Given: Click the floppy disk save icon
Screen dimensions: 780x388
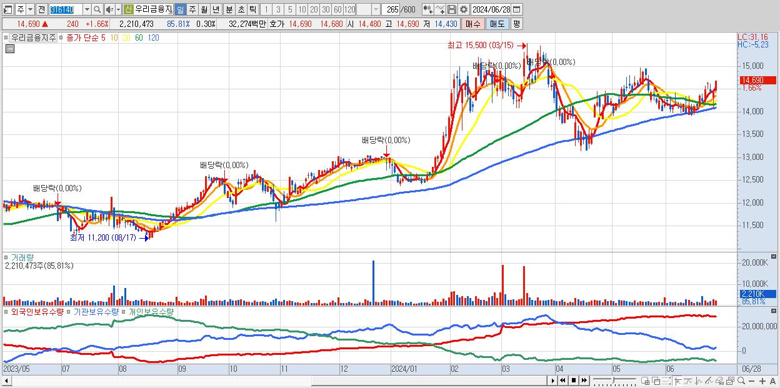Looking at the screenshot, I should coord(452,9).
